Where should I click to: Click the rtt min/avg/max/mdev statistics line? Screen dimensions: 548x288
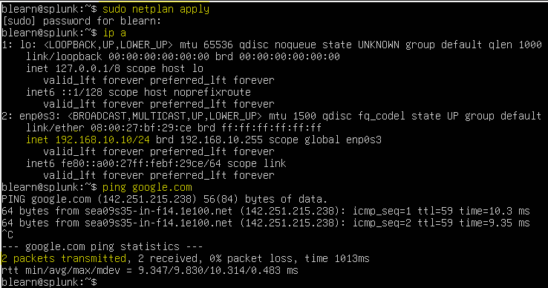pyautogui.click(x=149, y=270)
